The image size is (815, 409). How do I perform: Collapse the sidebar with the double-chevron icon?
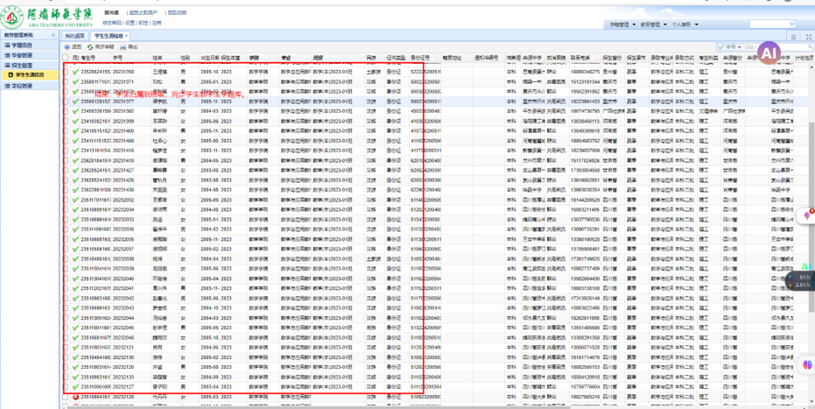coord(53,35)
